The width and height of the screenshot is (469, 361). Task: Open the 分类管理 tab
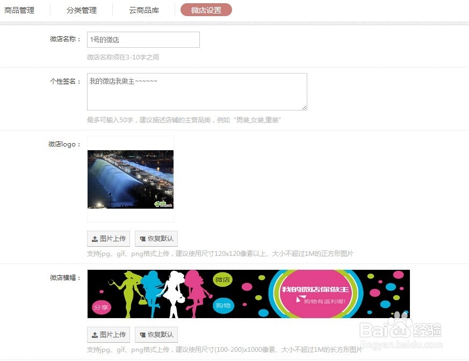(x=82, y=9)
